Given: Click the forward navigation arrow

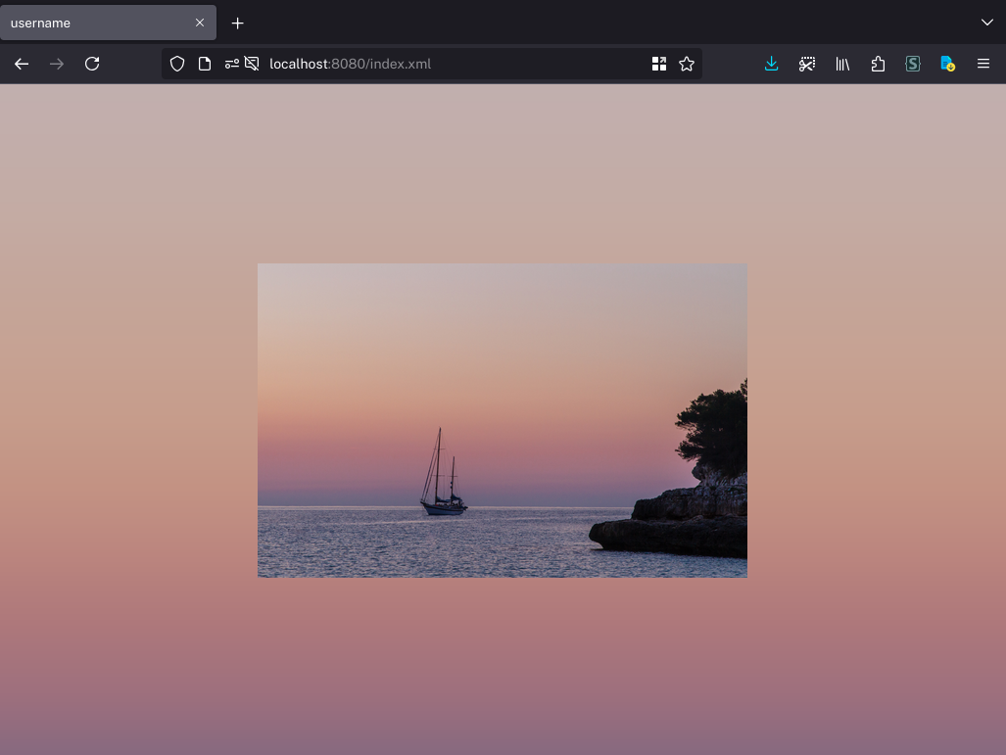Looking at the screenshot, I should (57, 64).
